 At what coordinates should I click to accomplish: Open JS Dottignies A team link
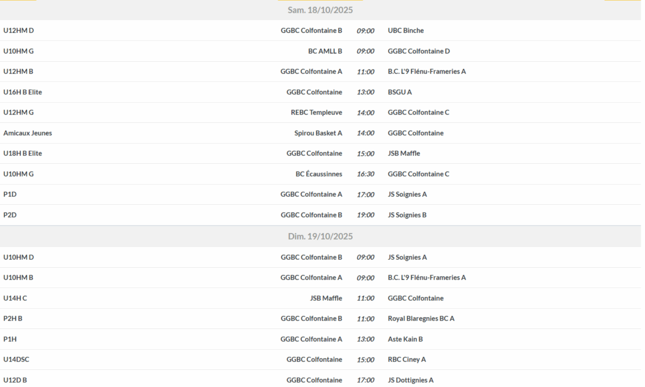click(411, 380)
